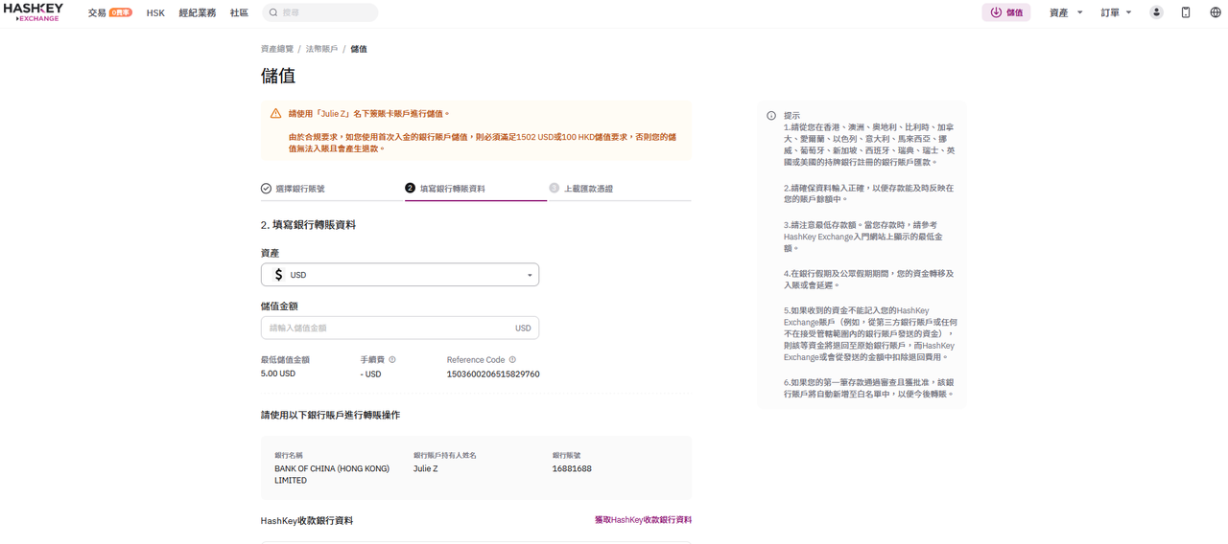Viewport: 1228px width, 544px height.
Task: Click the HashKey收款銀行資料 heading
Action: coord(307,521)
